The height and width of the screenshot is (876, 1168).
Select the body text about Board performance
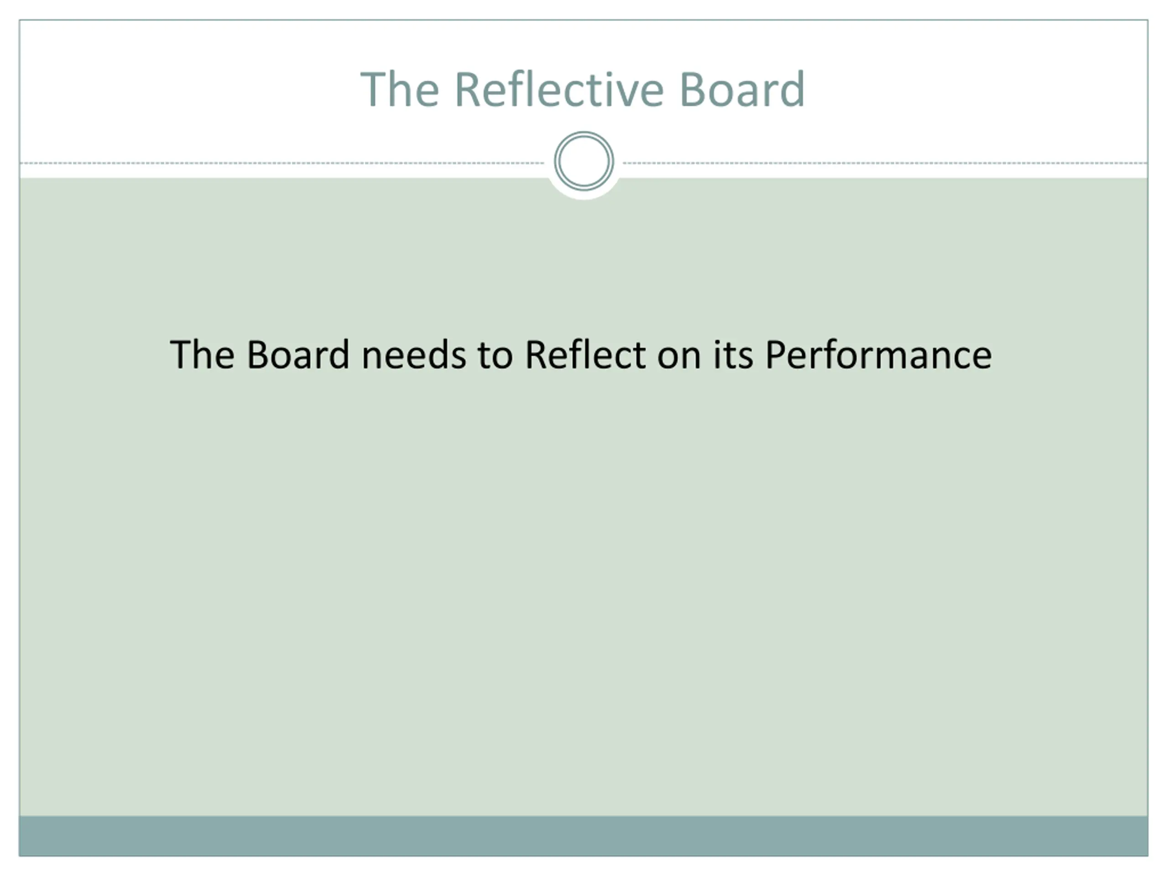coord(580,355)
